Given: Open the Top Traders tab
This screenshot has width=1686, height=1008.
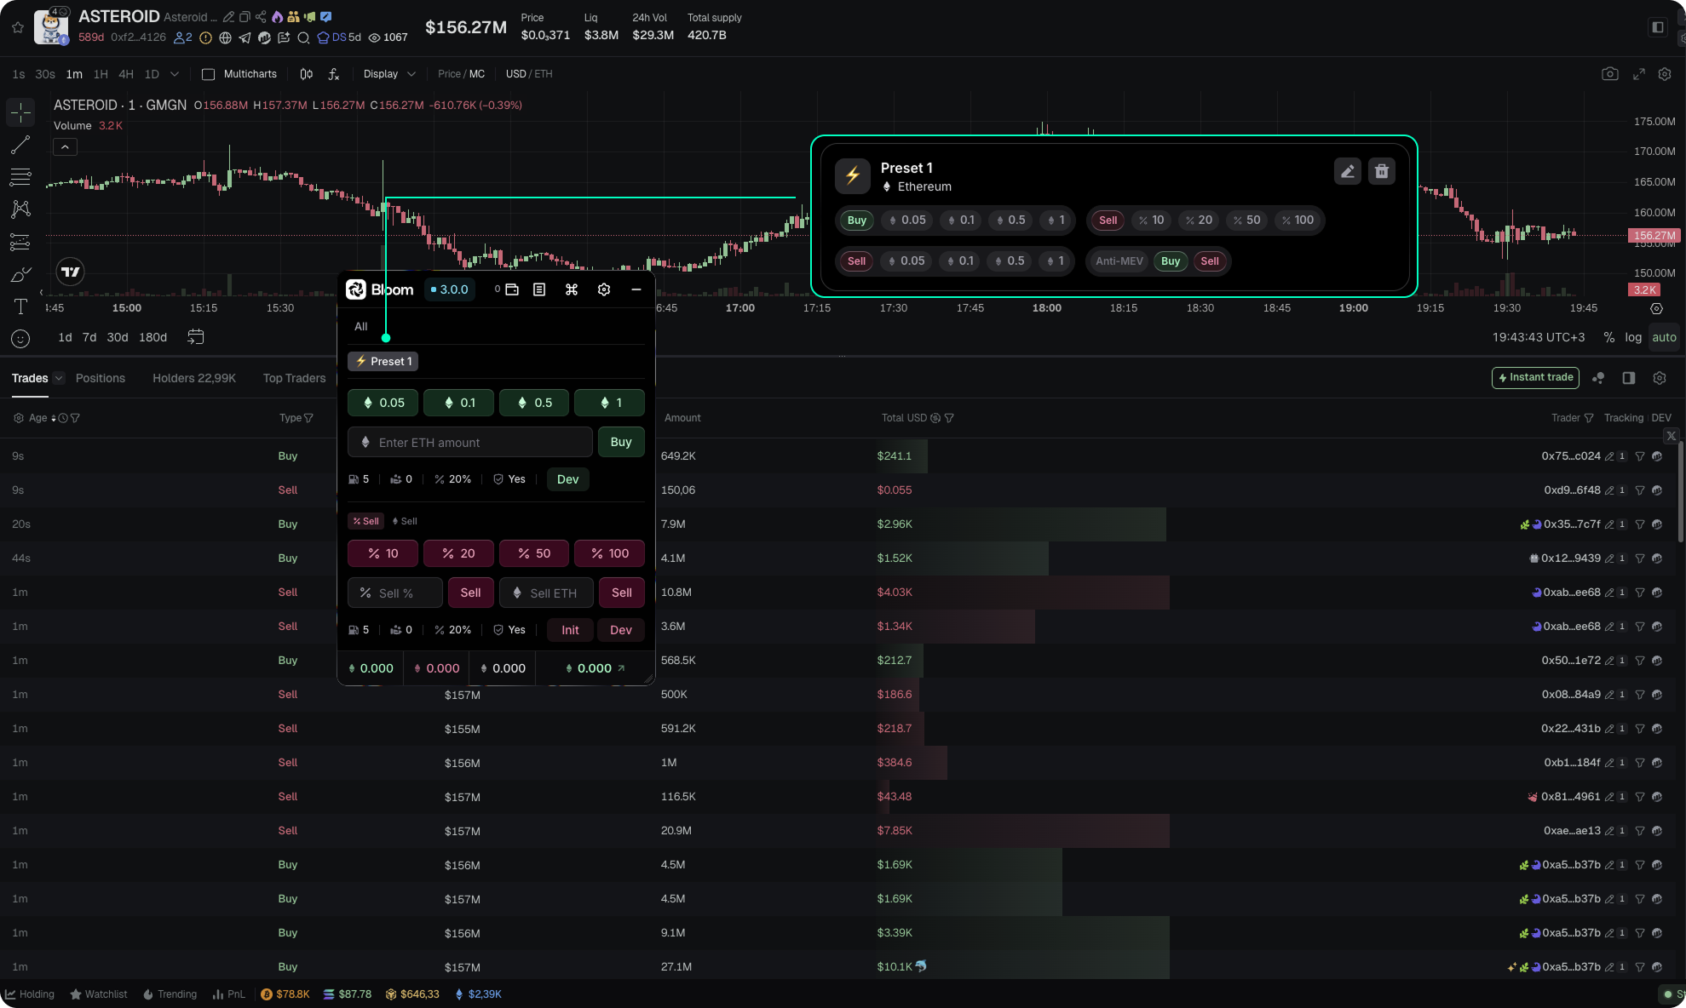Looking at the screenshot, I should [294, 378].
